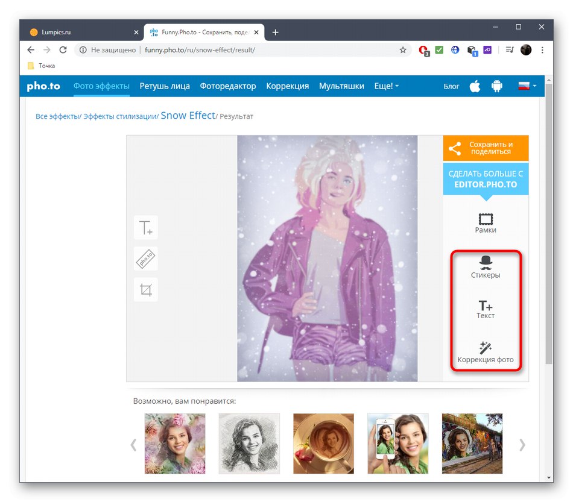Reload the page
Image resolution: width=573 pixels, height=502 pixels.
pos(63,50)
